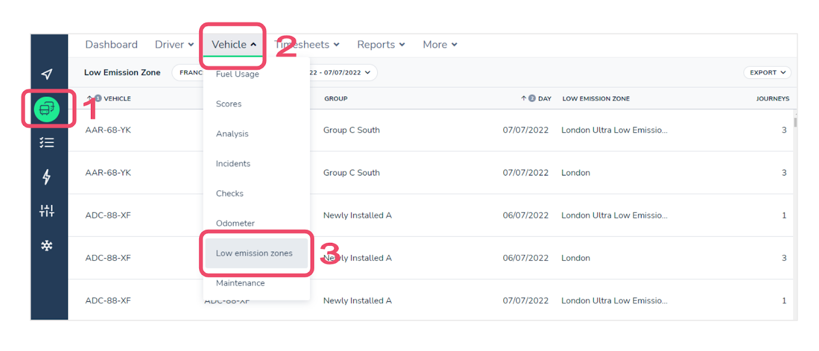Grab the table vertical scrollbar thumb

click(795, 122)
